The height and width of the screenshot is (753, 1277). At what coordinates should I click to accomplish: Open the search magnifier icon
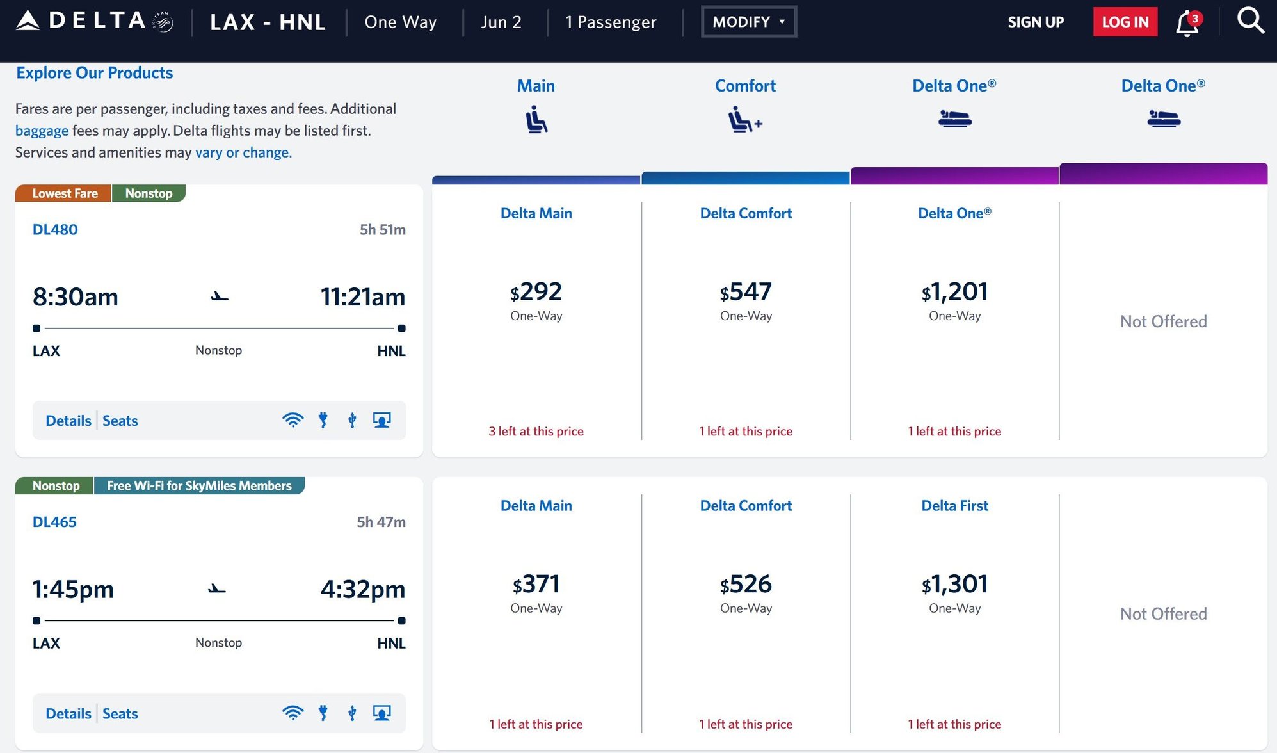[x=1249, y=21]
